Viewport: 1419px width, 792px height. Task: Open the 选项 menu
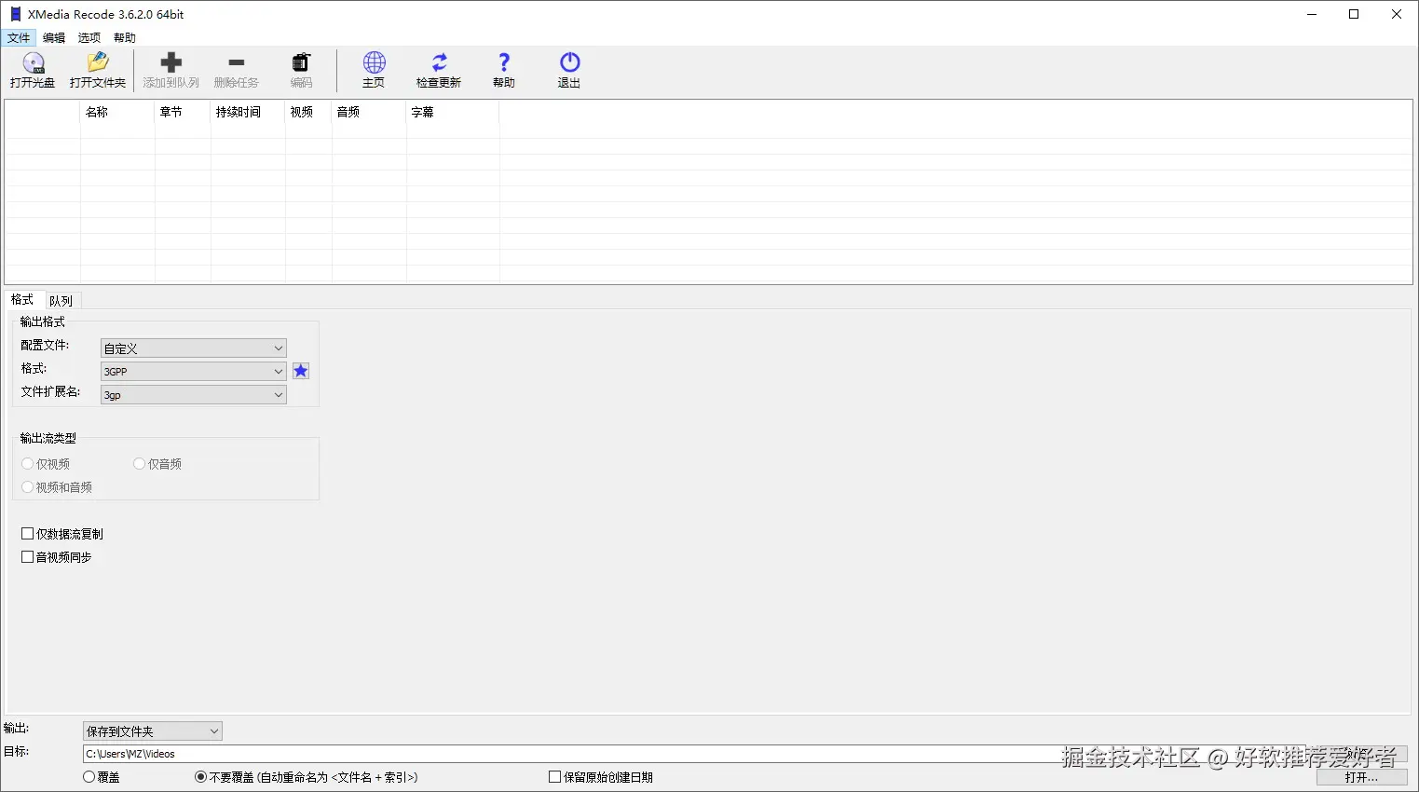[x=89, y=38]
